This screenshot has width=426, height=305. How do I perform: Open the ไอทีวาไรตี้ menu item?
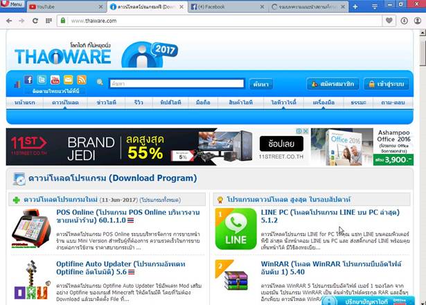[283, 103]
